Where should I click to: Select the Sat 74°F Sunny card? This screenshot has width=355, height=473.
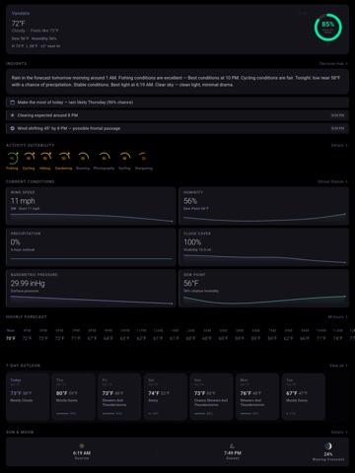pyautogui.click(x=166, y=397)
